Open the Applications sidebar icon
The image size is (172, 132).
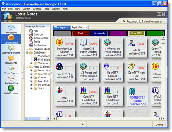(x=11, y=80)
